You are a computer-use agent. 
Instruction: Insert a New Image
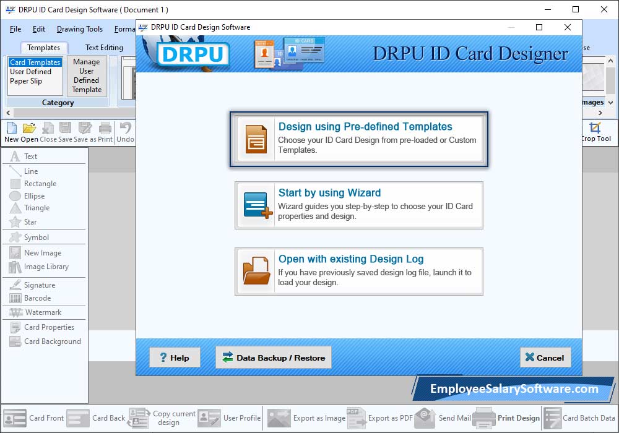[36, 252]
